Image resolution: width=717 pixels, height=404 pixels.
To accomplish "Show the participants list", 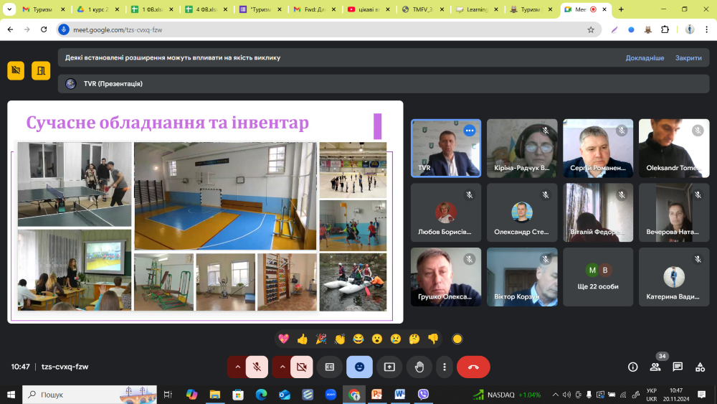I will click(x=655, y=367).
